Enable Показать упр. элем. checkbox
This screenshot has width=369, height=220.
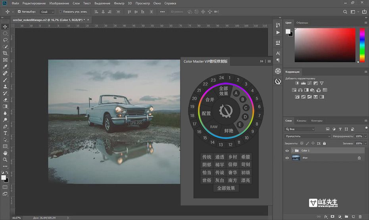coord(60,12)
